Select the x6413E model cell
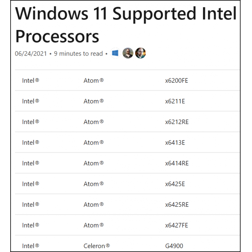 coord(175,143)
